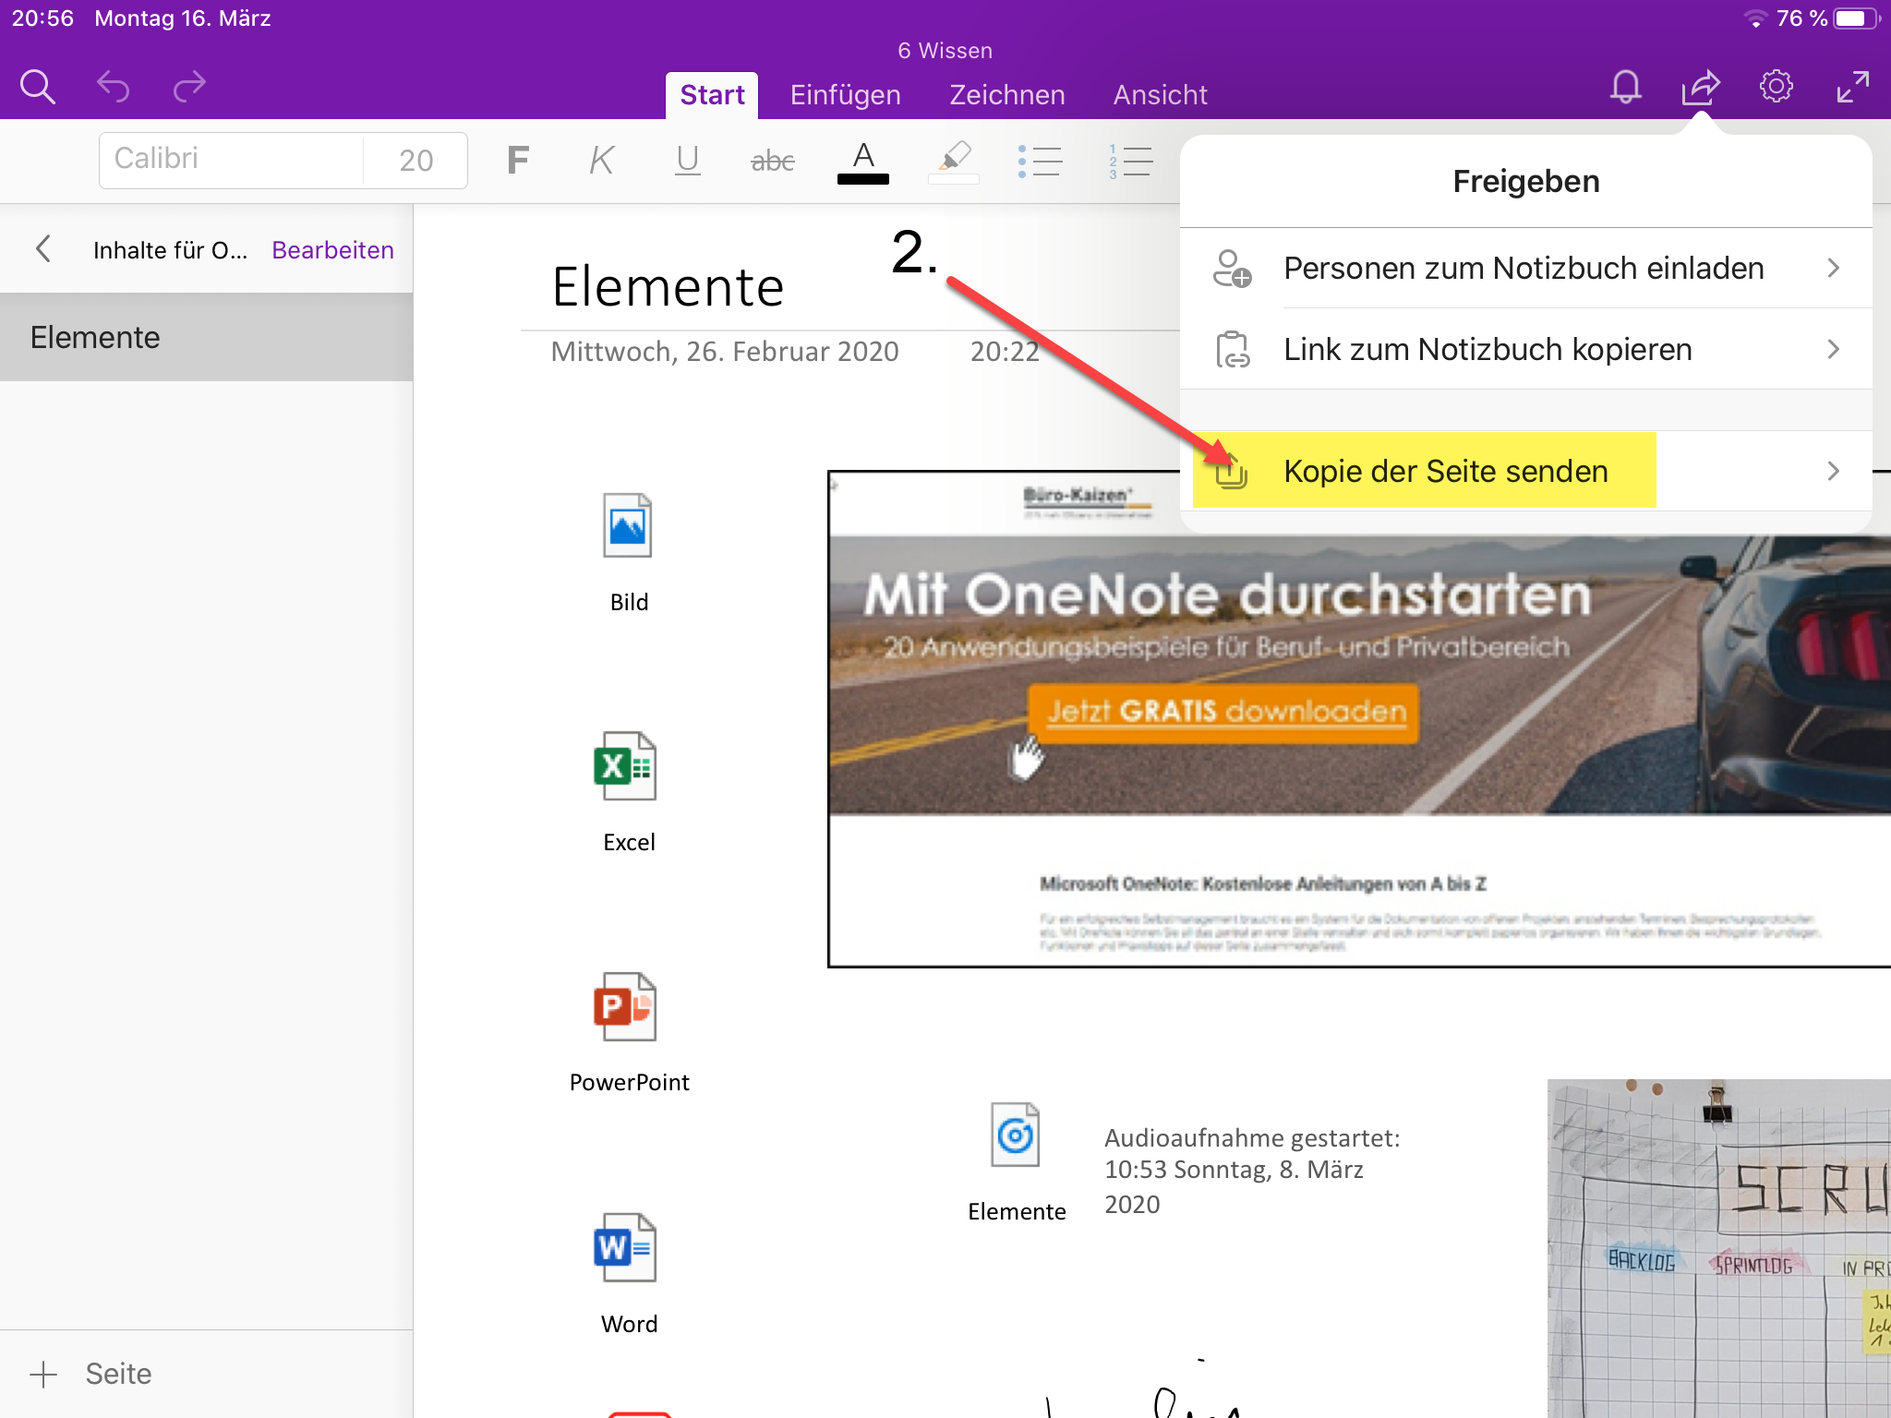The height and width of the screenshot is (1418, 1891).
Task: Expand chevron for Link zum Notizbuch kopieren
Action: [1833, 350]
